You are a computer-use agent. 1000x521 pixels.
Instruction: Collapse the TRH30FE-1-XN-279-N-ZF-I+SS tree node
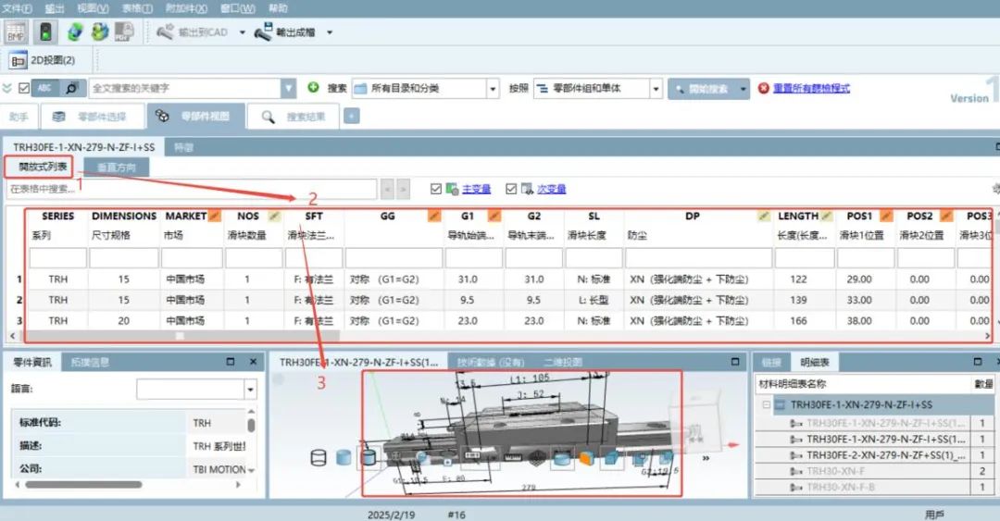(766, 405)
